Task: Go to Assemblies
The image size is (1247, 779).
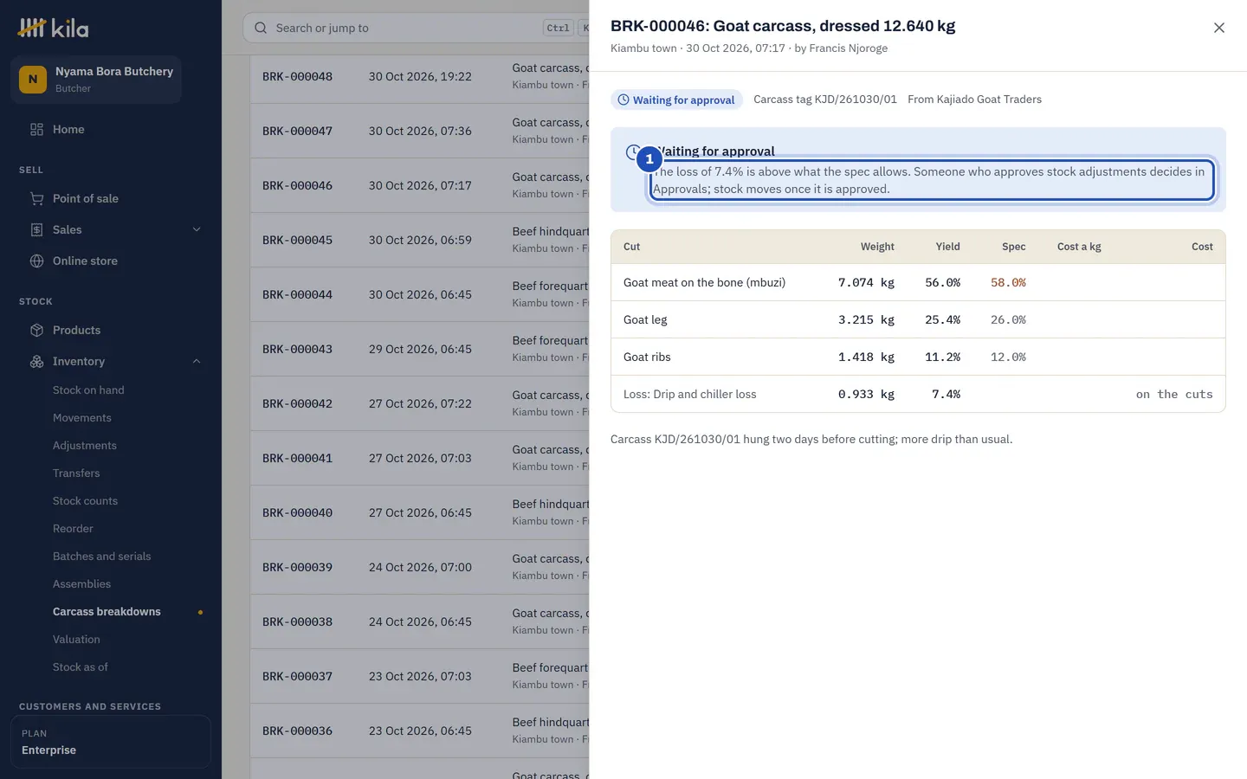Action: tap(81, 584)
